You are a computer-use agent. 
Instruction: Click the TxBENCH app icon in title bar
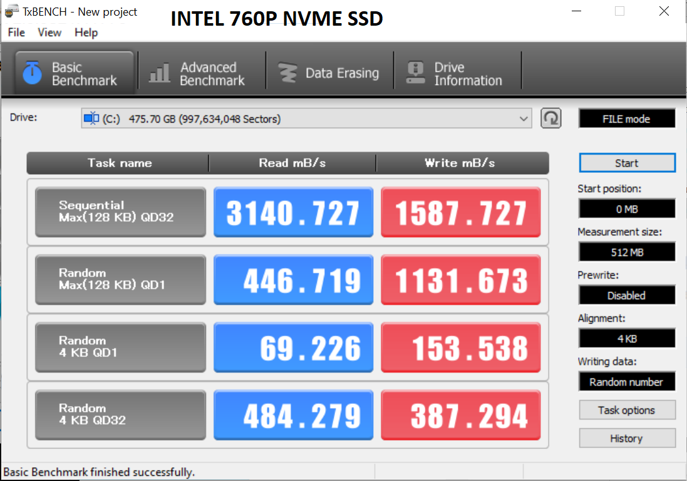coord(11,12)
